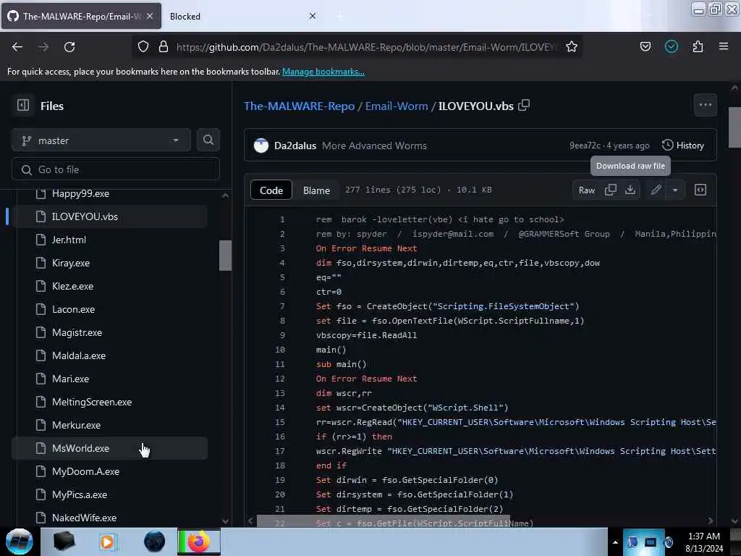Open the Save to Pocket icon
The width and height of the screenshot is (741, 556).
click(x=645, y=46)
